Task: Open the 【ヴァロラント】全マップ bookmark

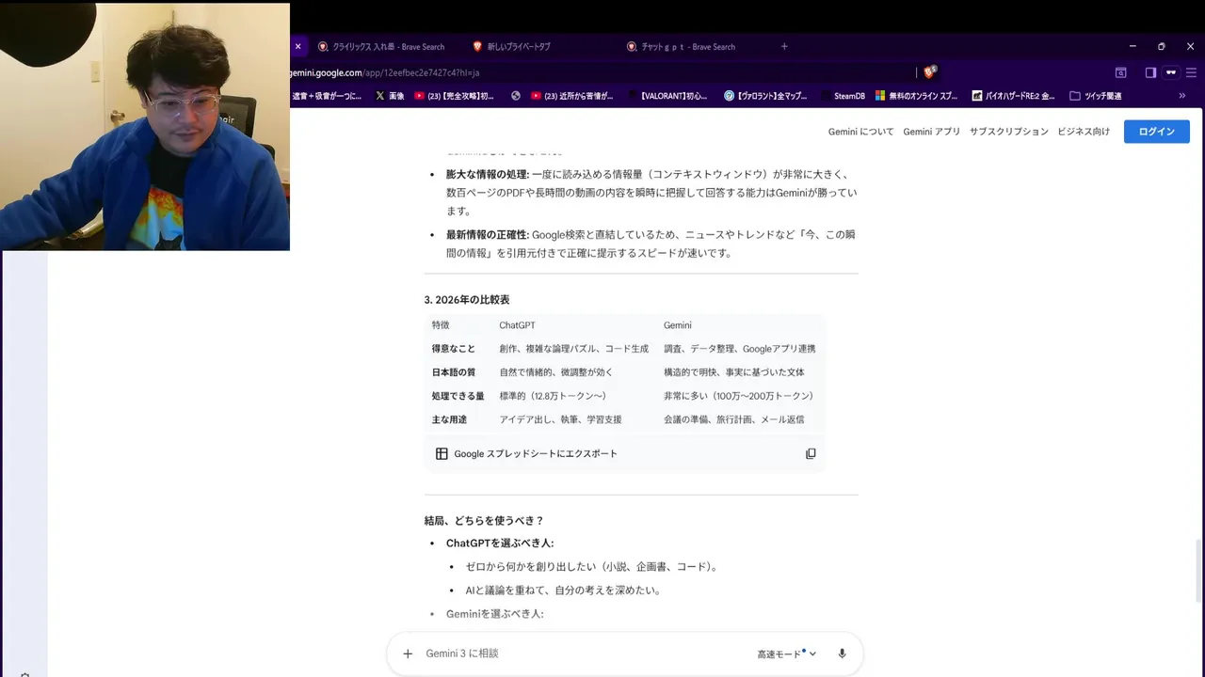Action: 765,96
